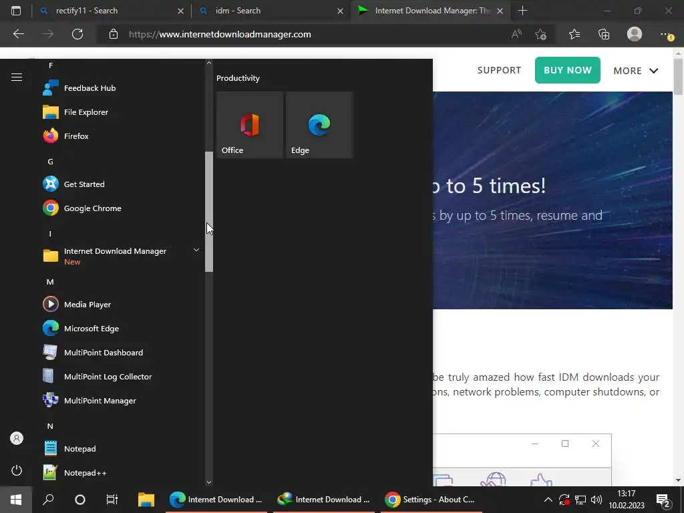Screen dimensions: 684x513
Task: Show hidden system tray icons
Action: pos(548,500)
